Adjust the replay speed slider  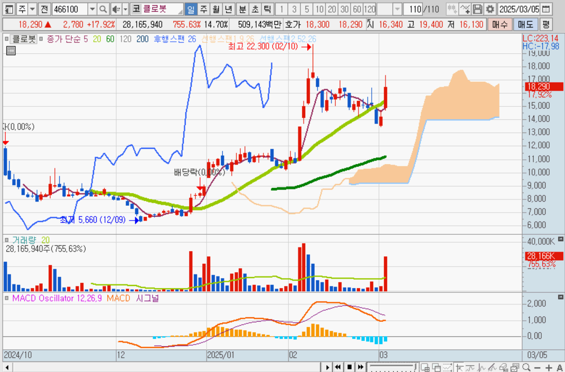pyautogui.click(x=393, y=367)
